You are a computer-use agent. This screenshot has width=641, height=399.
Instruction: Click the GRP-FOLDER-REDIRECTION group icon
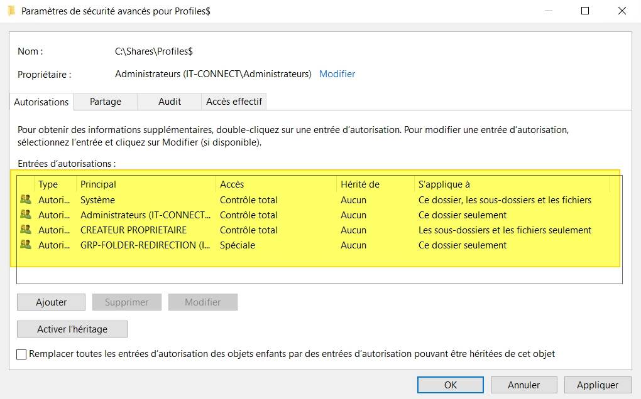point(25,245)
